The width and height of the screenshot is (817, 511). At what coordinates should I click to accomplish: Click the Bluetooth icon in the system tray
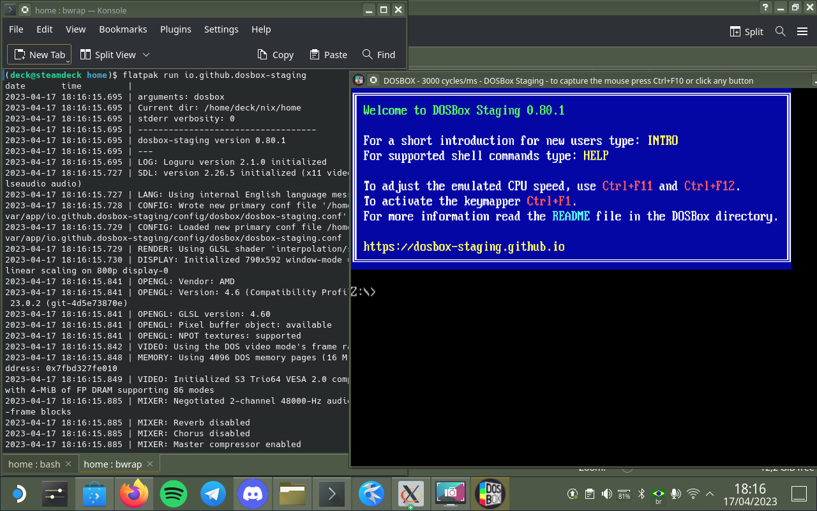(x=640, y=493)
